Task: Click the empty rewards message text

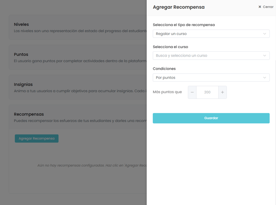Action: pyautogui.click(x=92, y=165)
